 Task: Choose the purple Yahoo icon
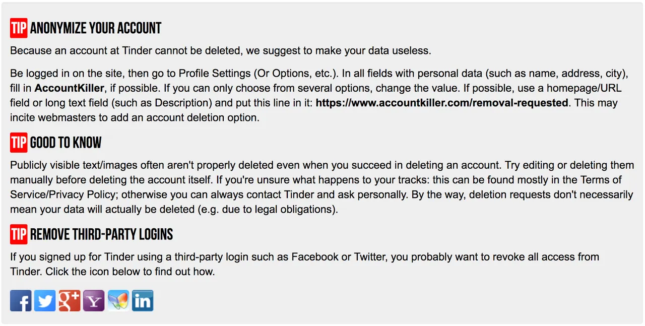[94, 301]
